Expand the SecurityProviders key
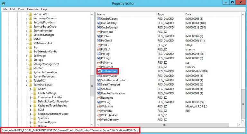Image resolution: width=247 pixels, height=134 pixels. point(26,23)
